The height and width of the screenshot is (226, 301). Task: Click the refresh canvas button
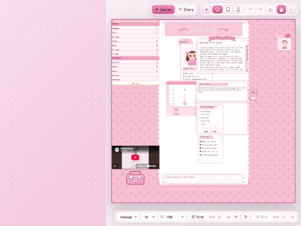[245, 217]
